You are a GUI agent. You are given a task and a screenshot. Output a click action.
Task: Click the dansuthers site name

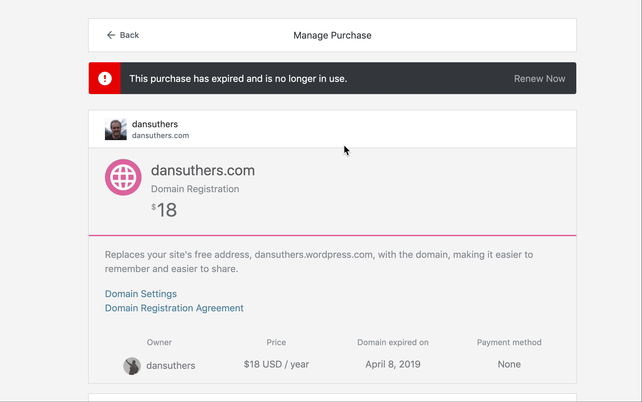pyautogui.click(x=155, y=124)
